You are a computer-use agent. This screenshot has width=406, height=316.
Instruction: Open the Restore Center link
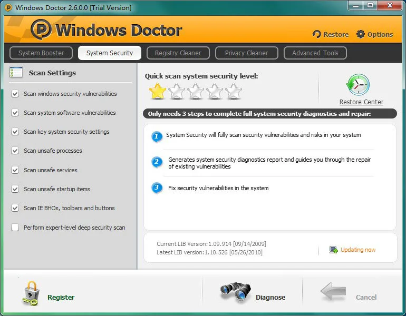click(x=361, y=102)
